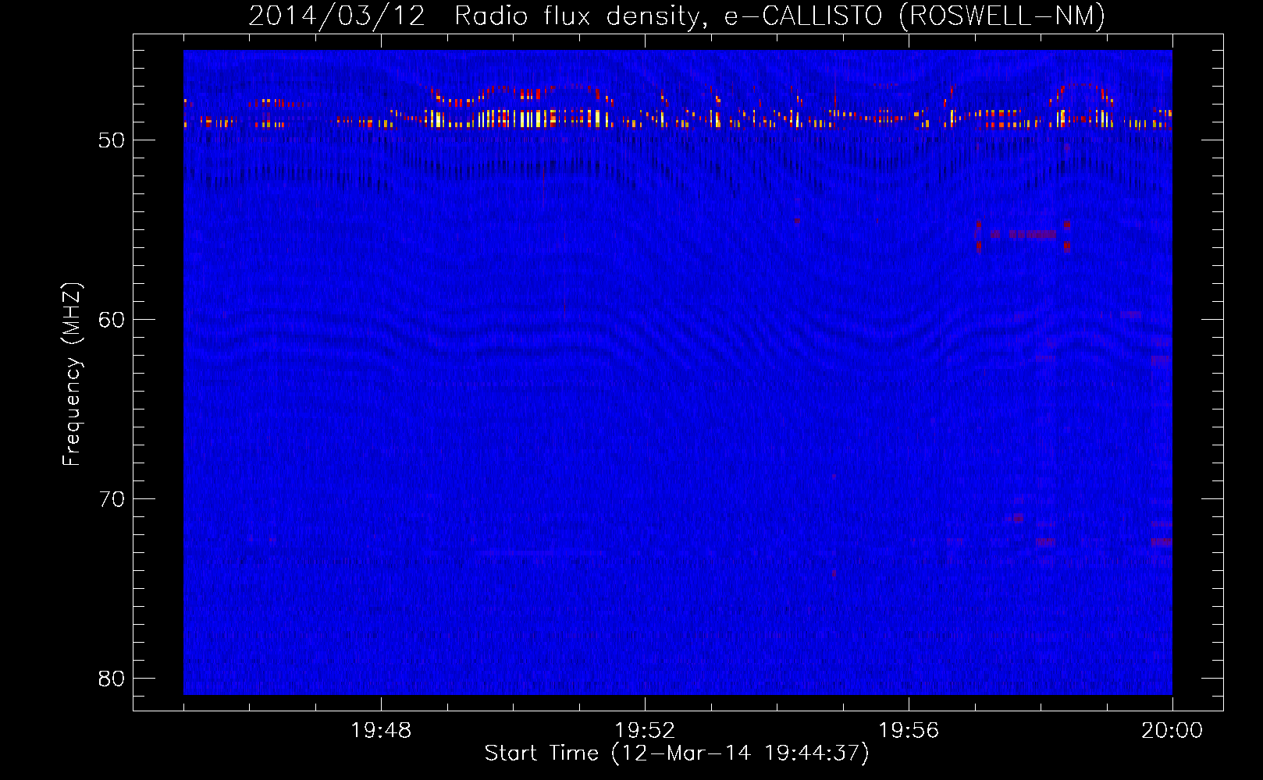Select the 'Start Time (12-Mar-14 19:44:37)' axis label
Image resolution: width=1263 pixels, height=780 pixels.
click(x=677, y=753)
